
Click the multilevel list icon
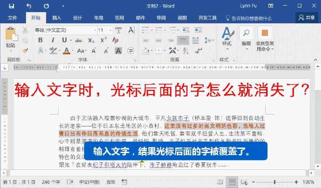click(173, 30)
